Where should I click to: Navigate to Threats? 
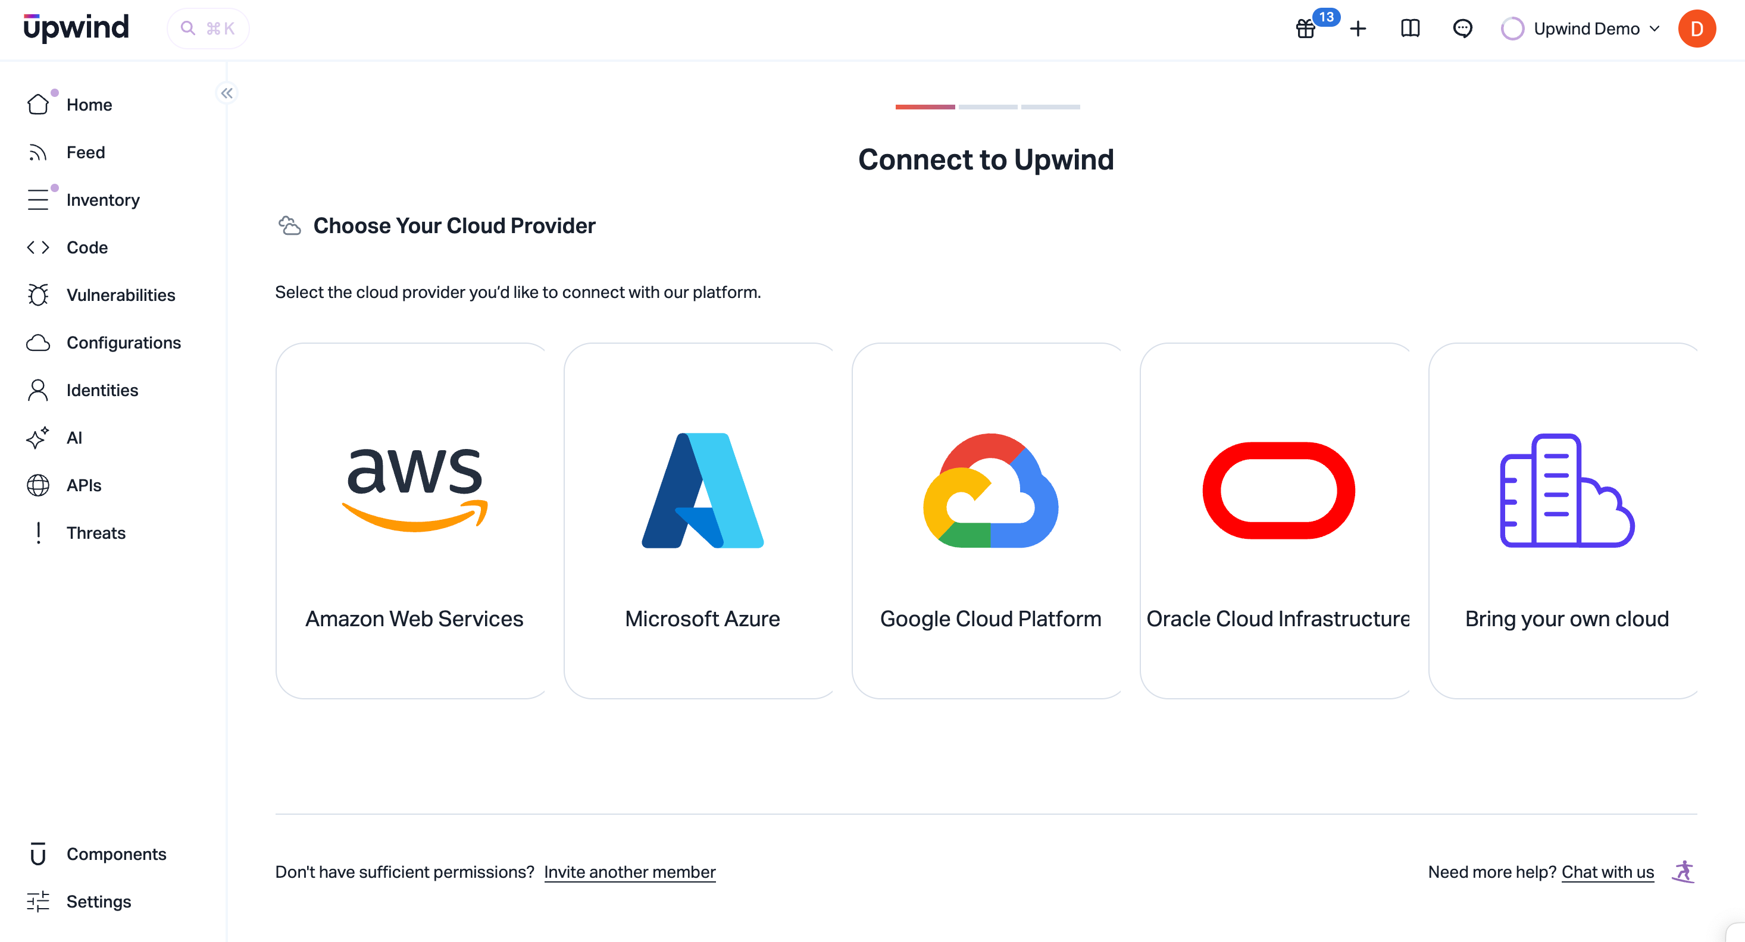point(96,533)
